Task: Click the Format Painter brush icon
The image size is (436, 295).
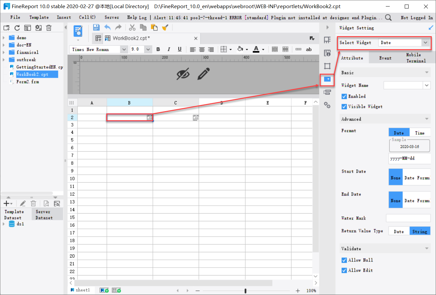Action: click(165, 27)
